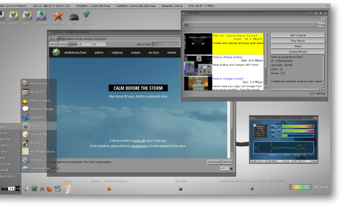The height and width of the screenshot is (209, 344).
Task: Open the magnifier search icon in dock
Action: [x=27, y=189]
